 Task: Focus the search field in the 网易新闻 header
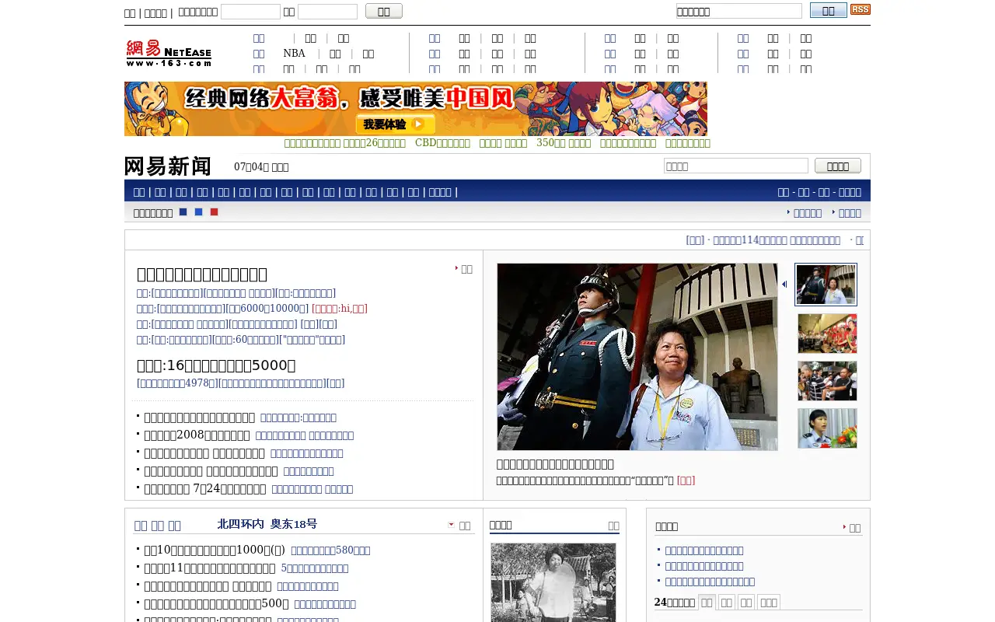point(736,166)
